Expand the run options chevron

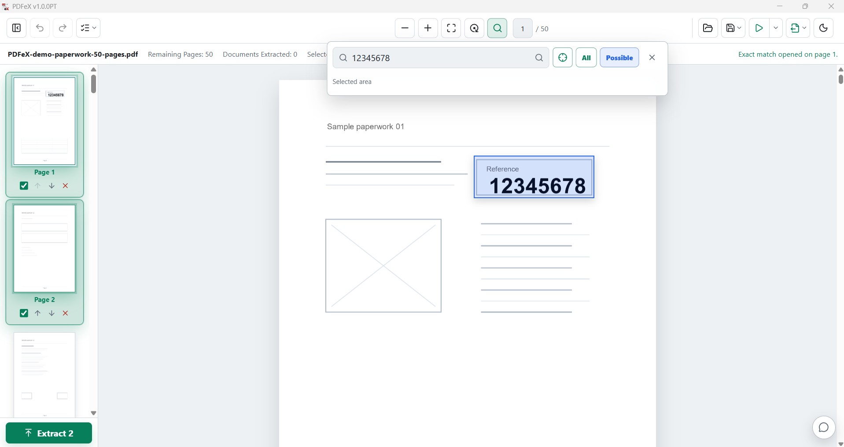coord(776,28)
